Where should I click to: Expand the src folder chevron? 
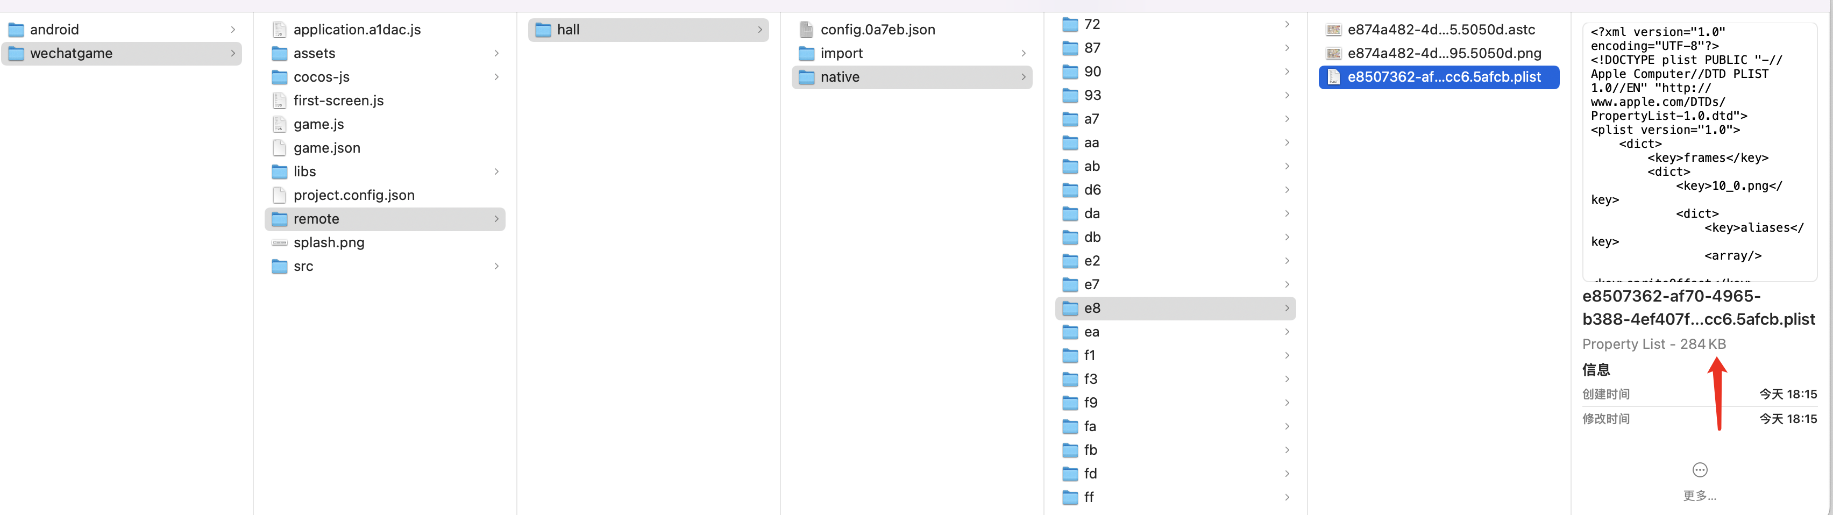pyautogui.click(x=496, y=266)
